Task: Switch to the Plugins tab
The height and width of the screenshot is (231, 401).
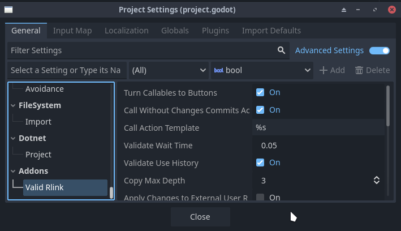Action: [215, 31]
